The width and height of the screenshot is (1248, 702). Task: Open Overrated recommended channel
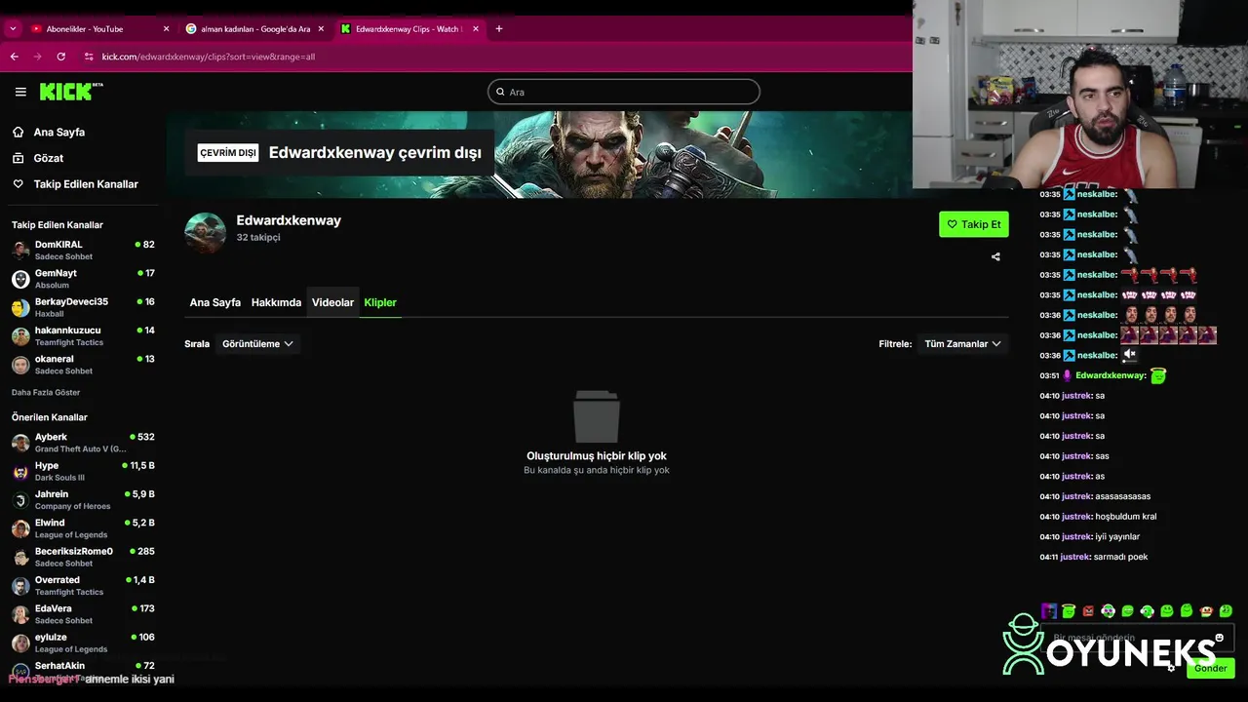(x=83, y=585)
